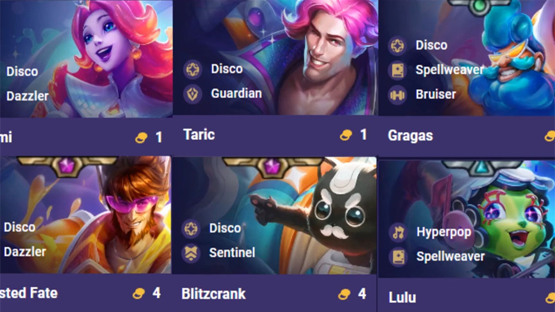Click the pink gem badge above Twisted Fate
This screenshot has height=312, width=555.
67,165
